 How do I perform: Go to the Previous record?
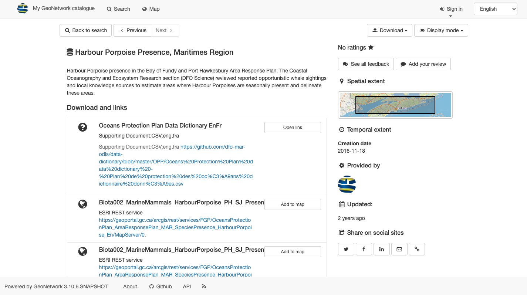click(132, 30)
